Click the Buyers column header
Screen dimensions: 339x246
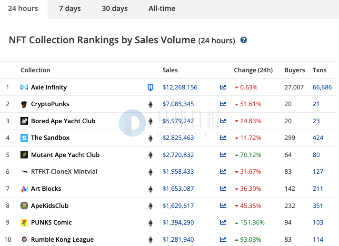tap(294, 70)
